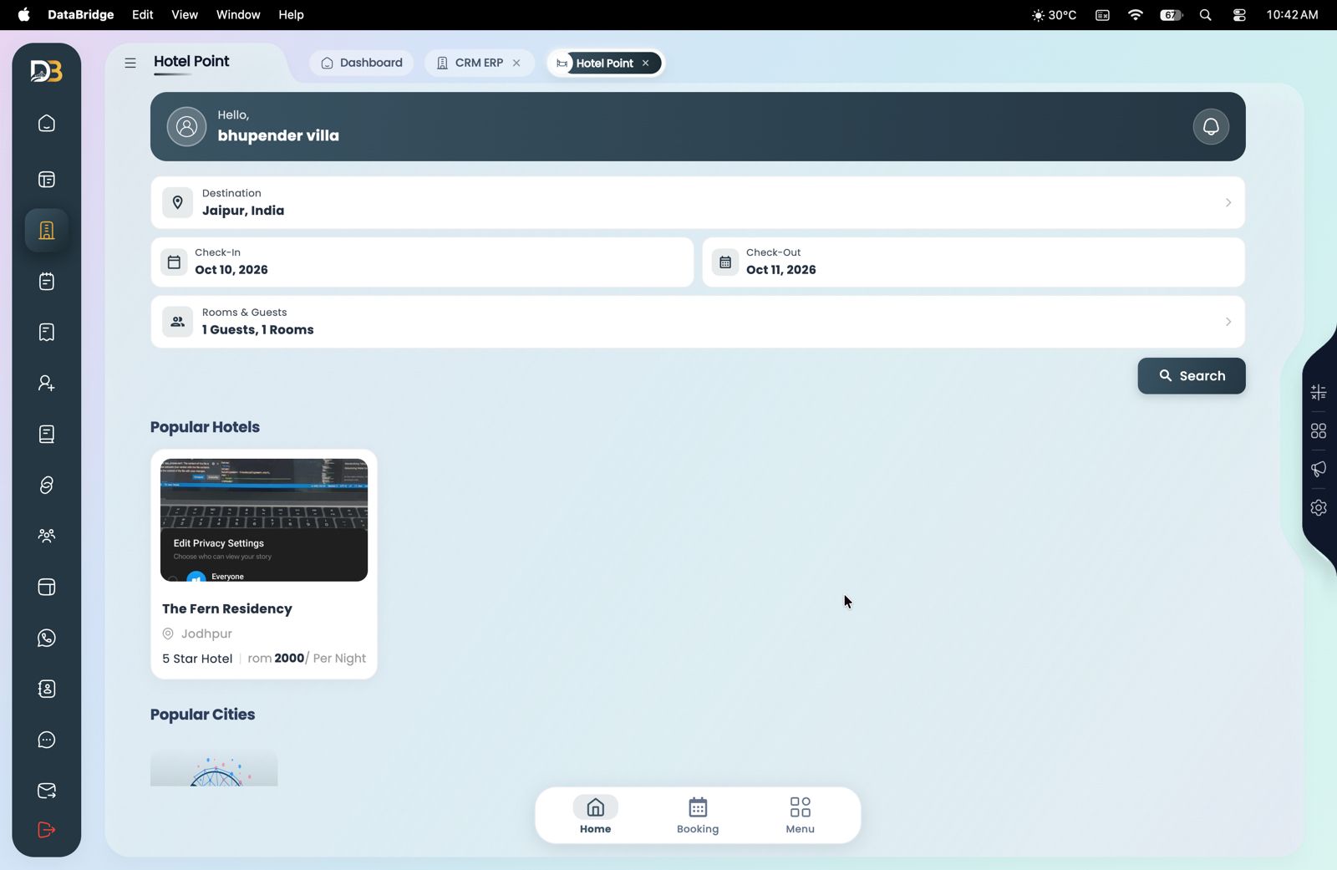Viewport: 1337px width, 870px height.
Task: Toggle the hamburger menu beside Hotel Point
Action: click(130, 63)
